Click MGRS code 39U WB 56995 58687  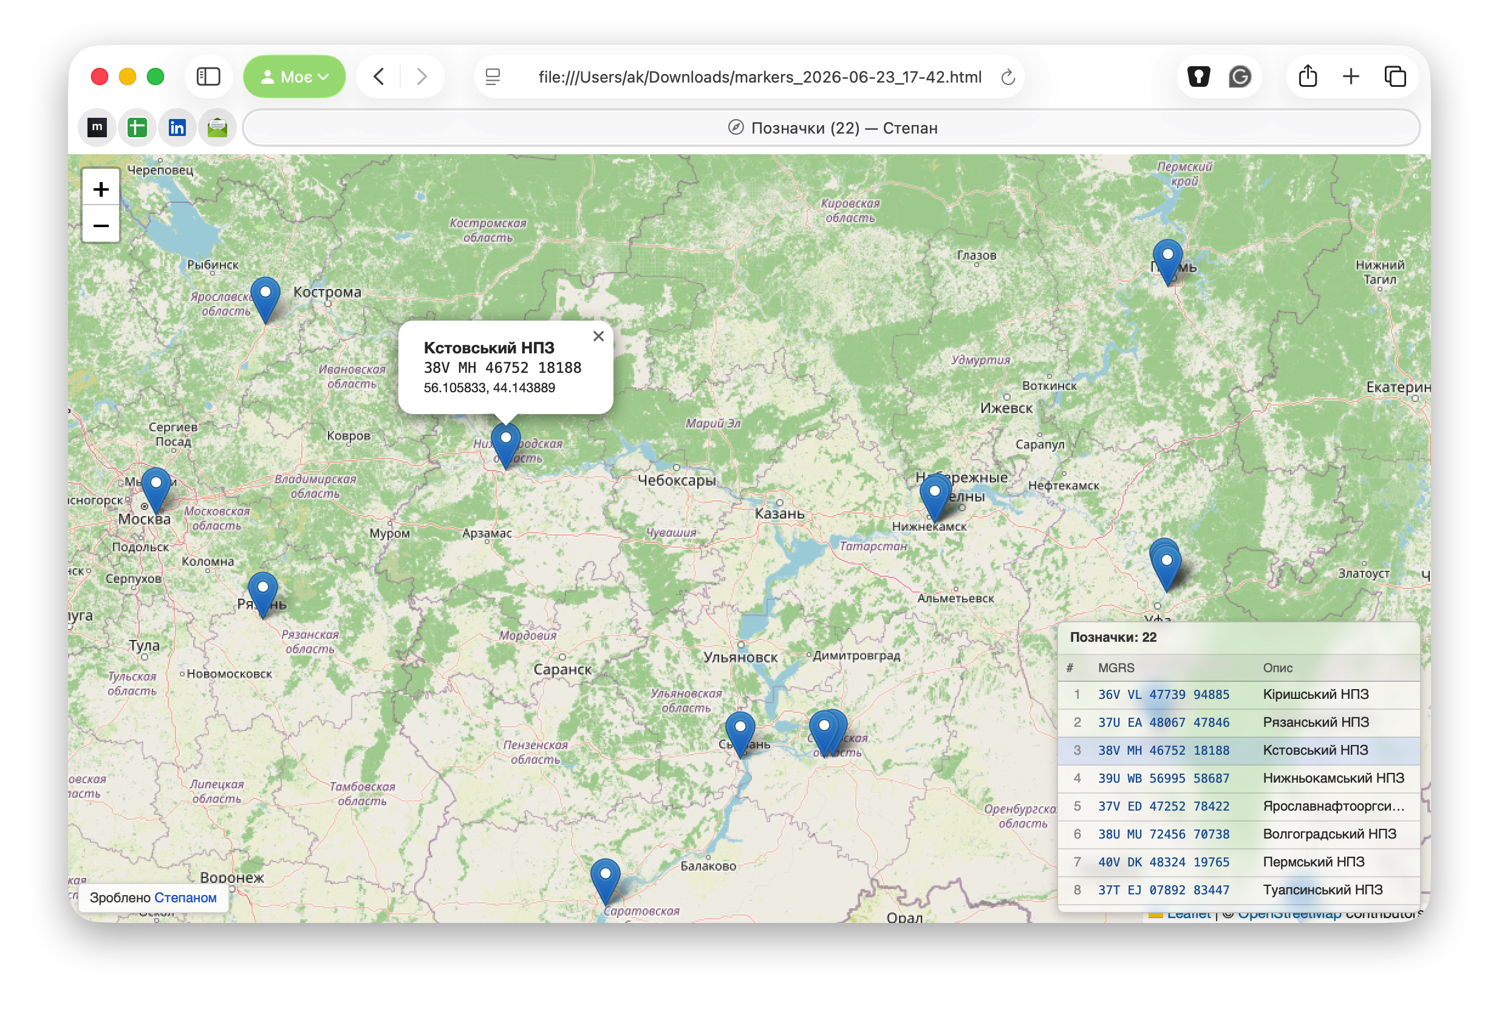[x=1164, y=778]
